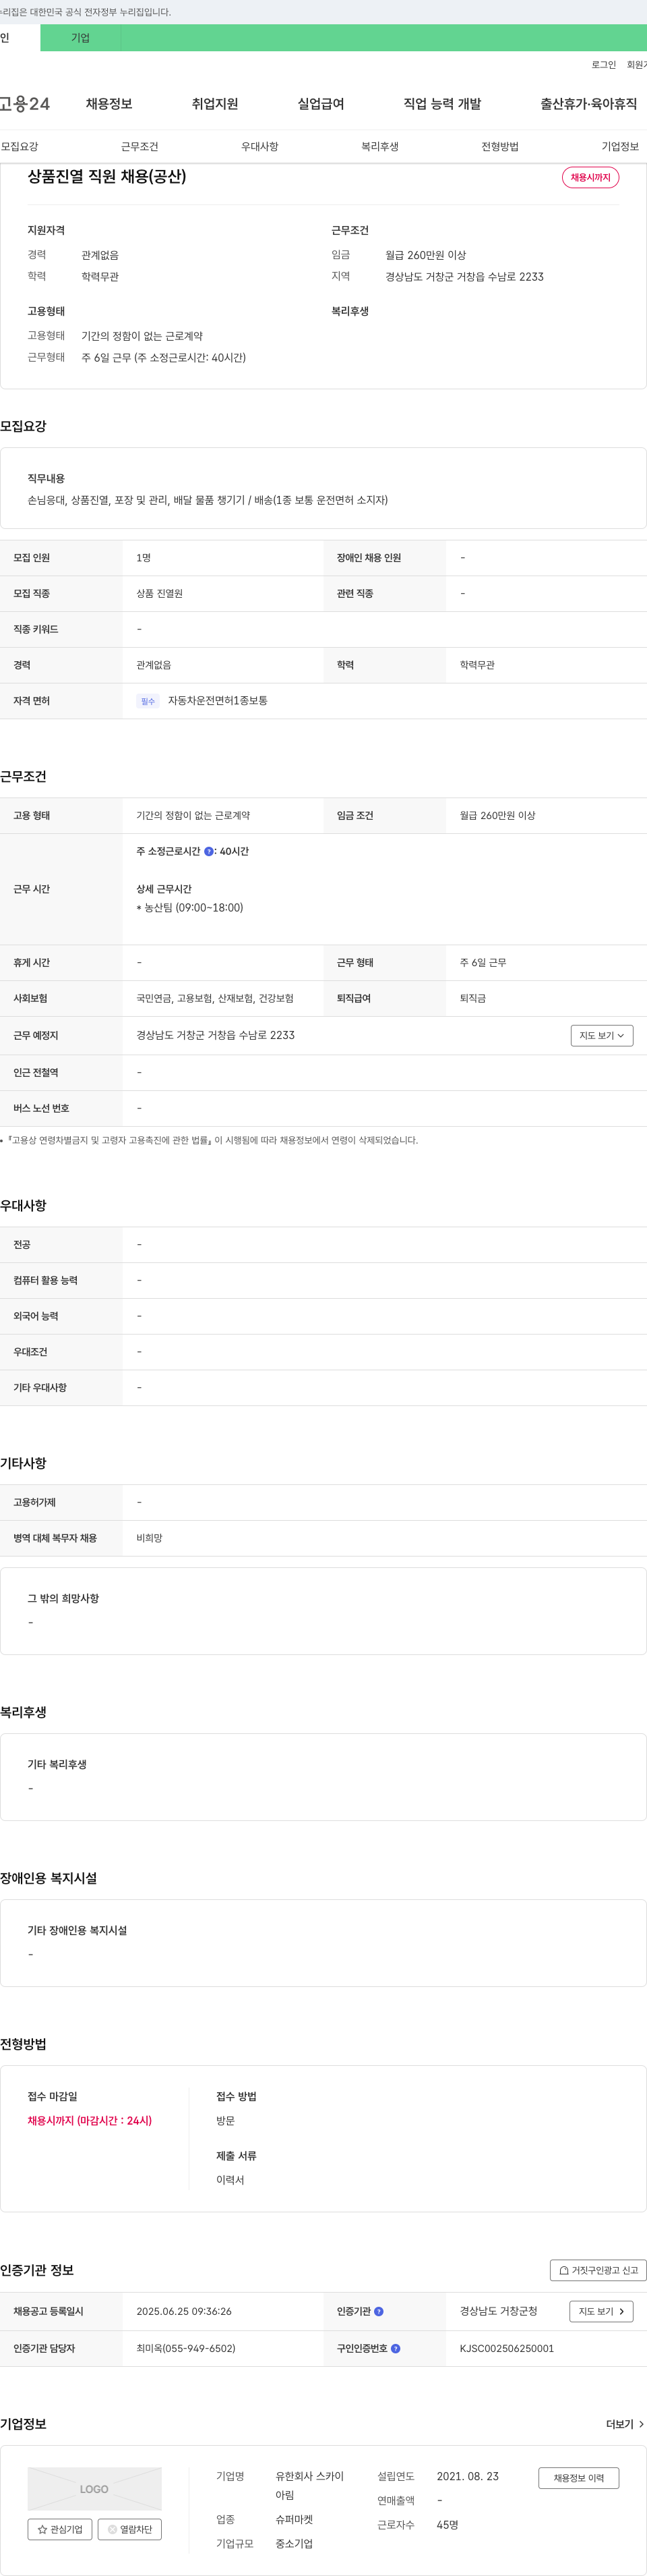Click the info icon beside 주 소정근로시간

point(209,851)
